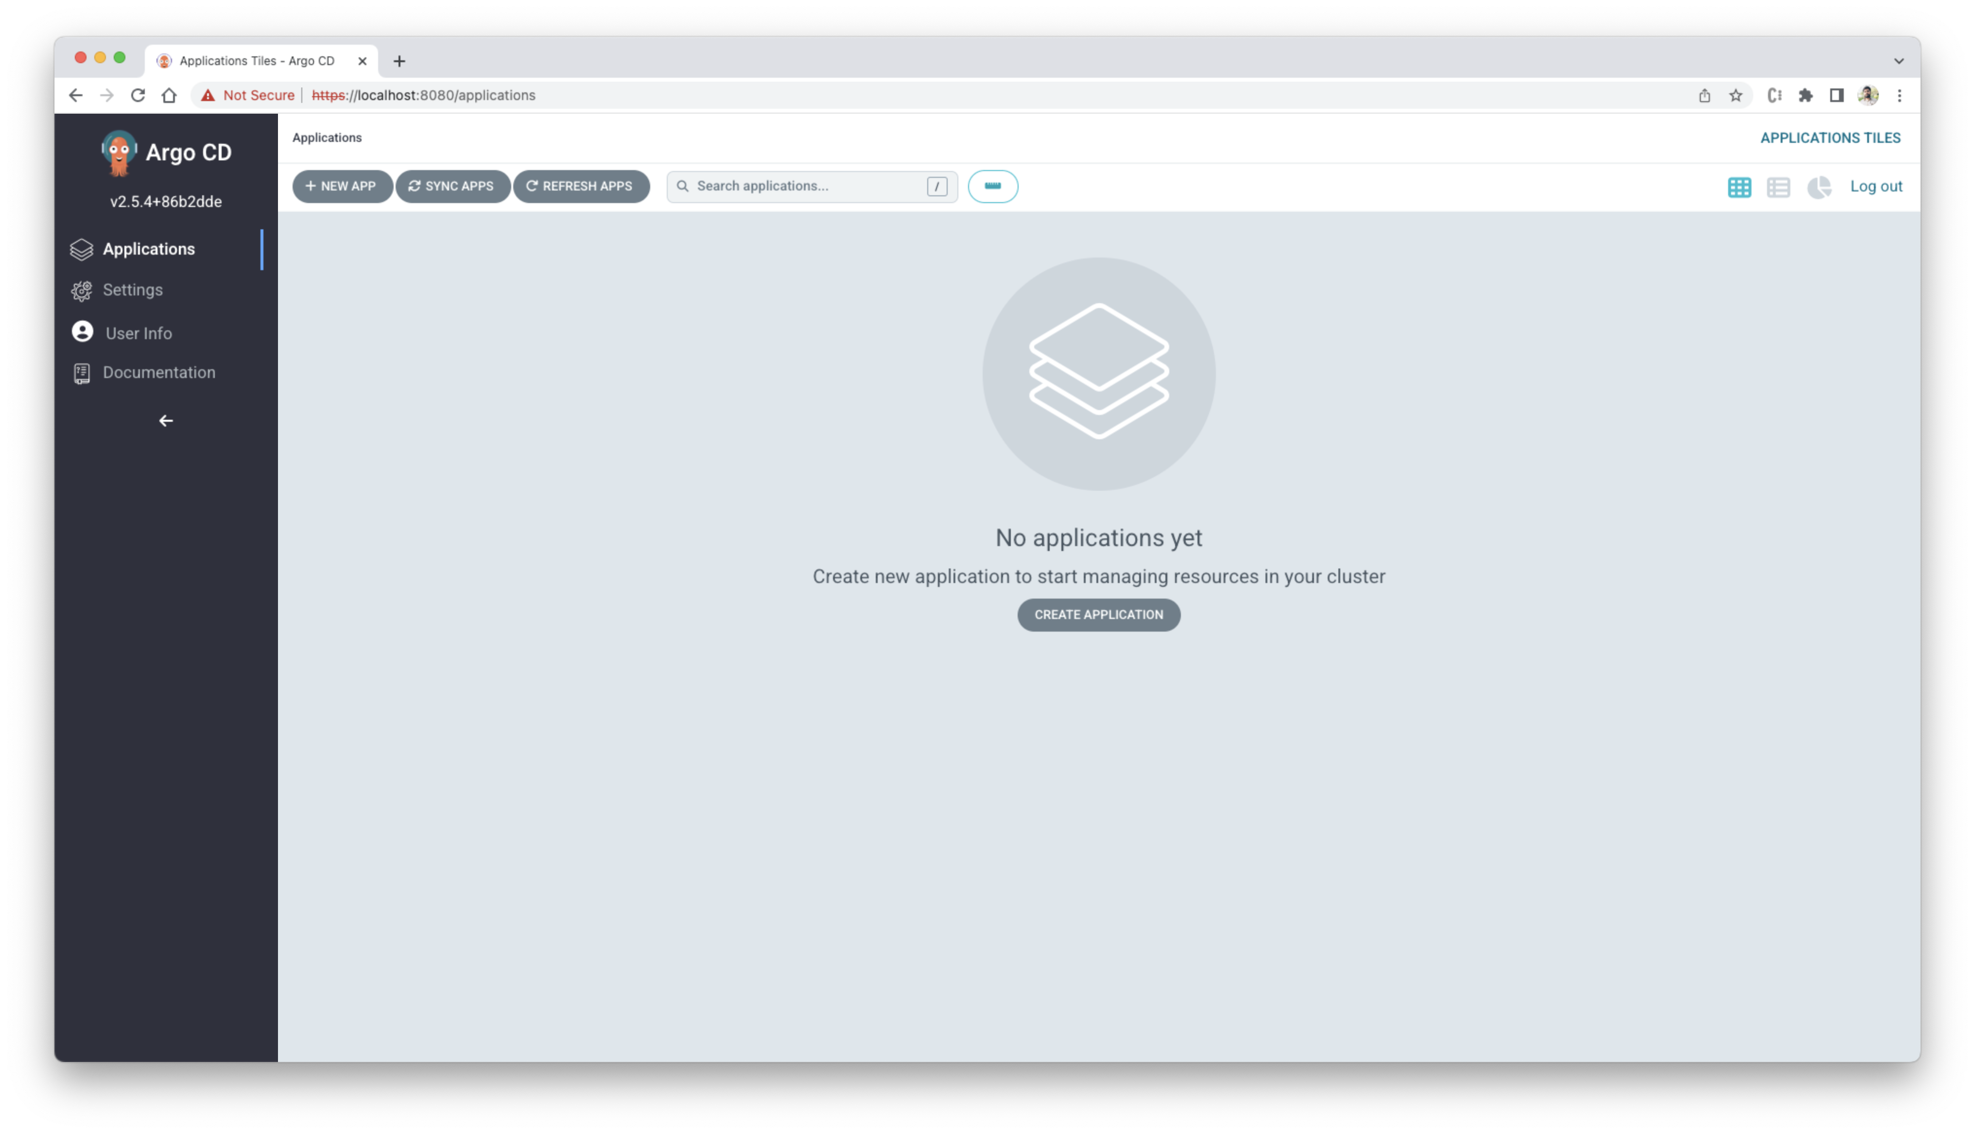Click CREATE APPLICATION button
Image resolution: width=1975 pixels, height=1134 pixels.
1099,613
